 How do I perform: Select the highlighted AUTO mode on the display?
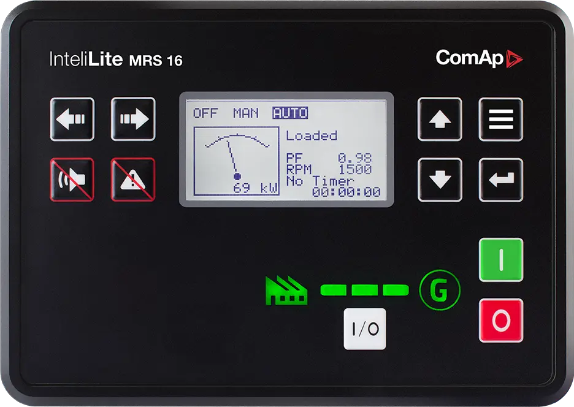[x=290, y=113]
